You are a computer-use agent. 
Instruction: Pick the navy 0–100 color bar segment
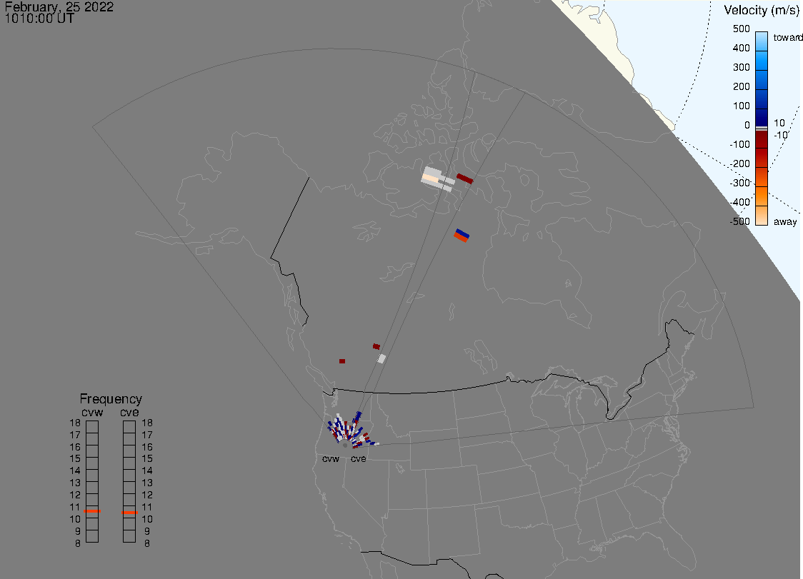tap(762, 118)
